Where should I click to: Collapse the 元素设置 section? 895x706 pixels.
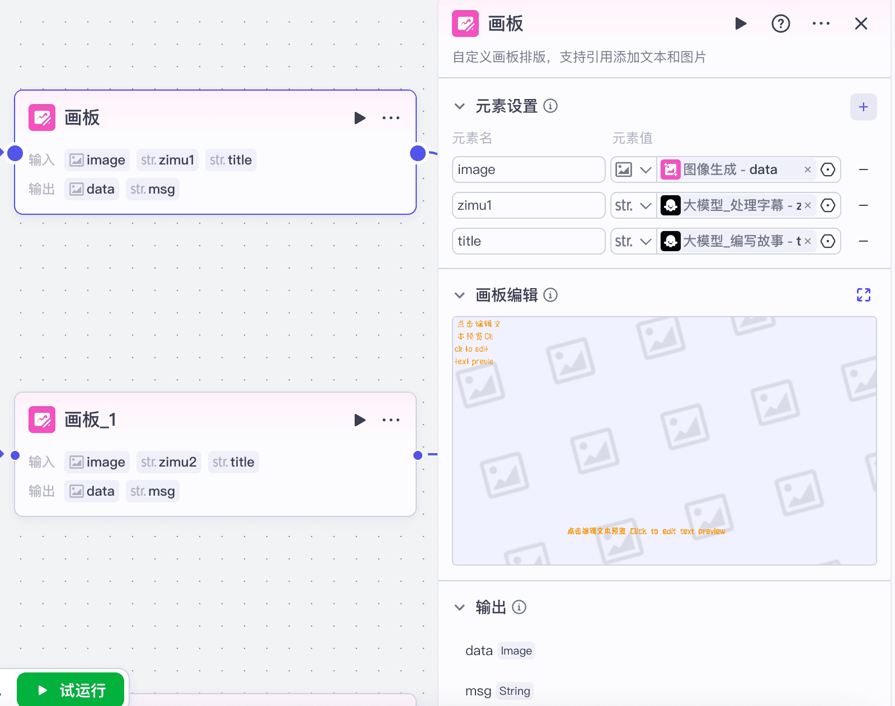point(460,106)
